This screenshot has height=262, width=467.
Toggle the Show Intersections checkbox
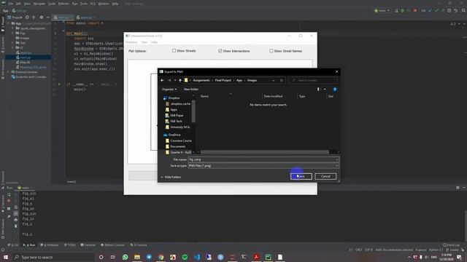(x=220, y=51)
